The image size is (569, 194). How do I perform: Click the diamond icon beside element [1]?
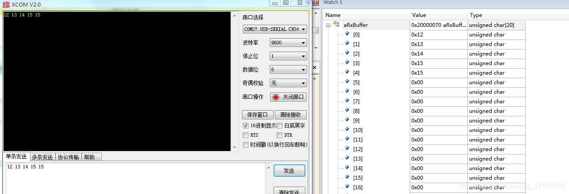347,43
